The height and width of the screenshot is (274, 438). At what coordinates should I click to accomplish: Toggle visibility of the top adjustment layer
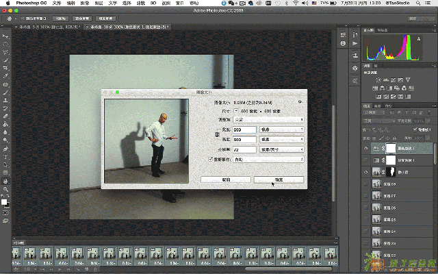click(x=365, y=148)
